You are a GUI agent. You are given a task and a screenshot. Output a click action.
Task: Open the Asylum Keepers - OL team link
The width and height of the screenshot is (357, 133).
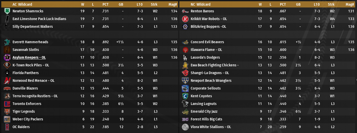click(29, 58)
